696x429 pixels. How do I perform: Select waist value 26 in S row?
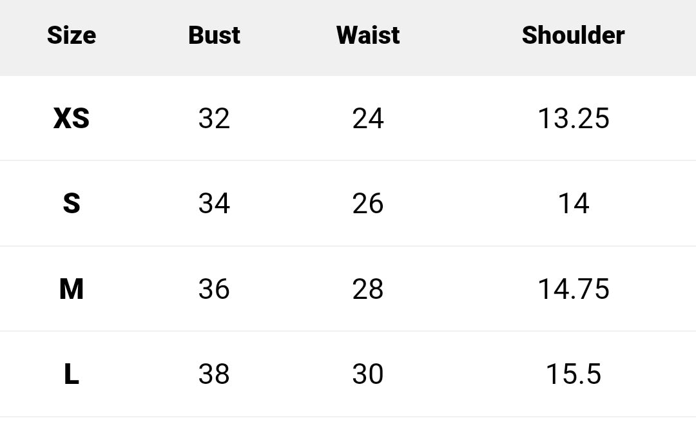tap(368, 204)
